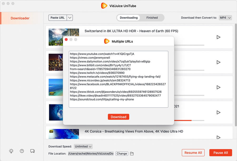Click the Download then Convert to label
The height and width of the screenshot is (161, 237).
coord(199,18)
